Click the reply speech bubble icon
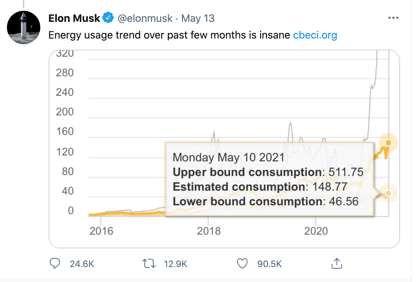The height and width of the screenshot is (282, 416). 55,264
